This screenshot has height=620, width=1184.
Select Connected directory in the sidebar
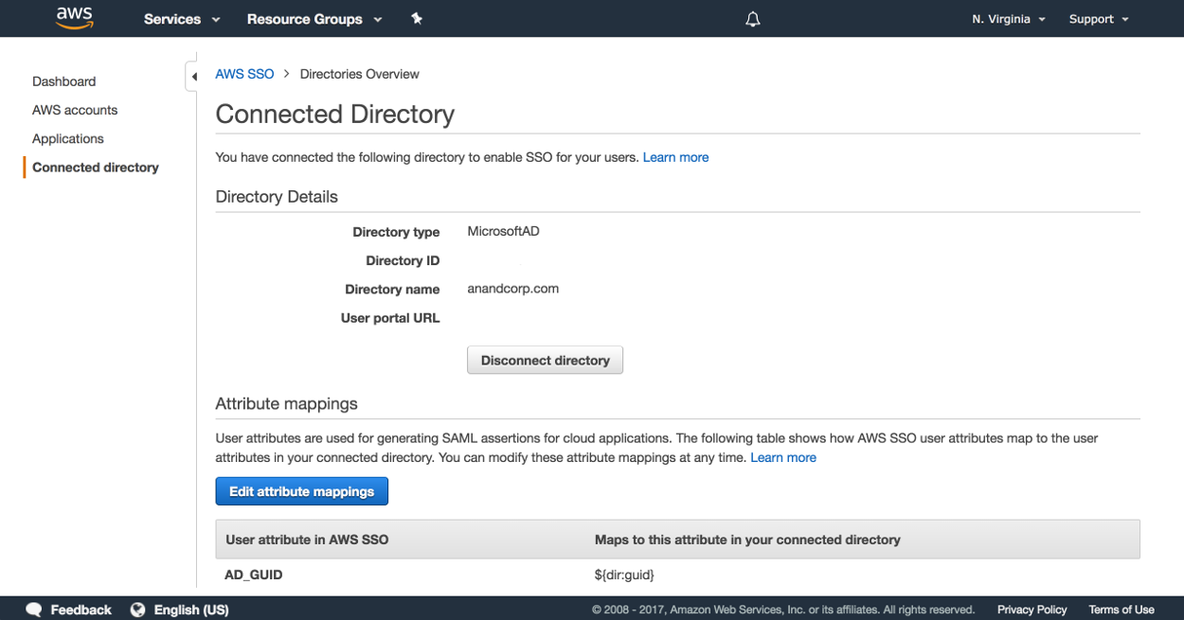coord(96,168)
